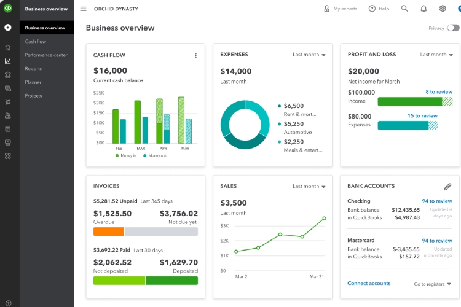Viewport: 461px width, 307px height.
Task: Click the search magnifier icon
Action: pyautogui.click(x=404, y=9)
